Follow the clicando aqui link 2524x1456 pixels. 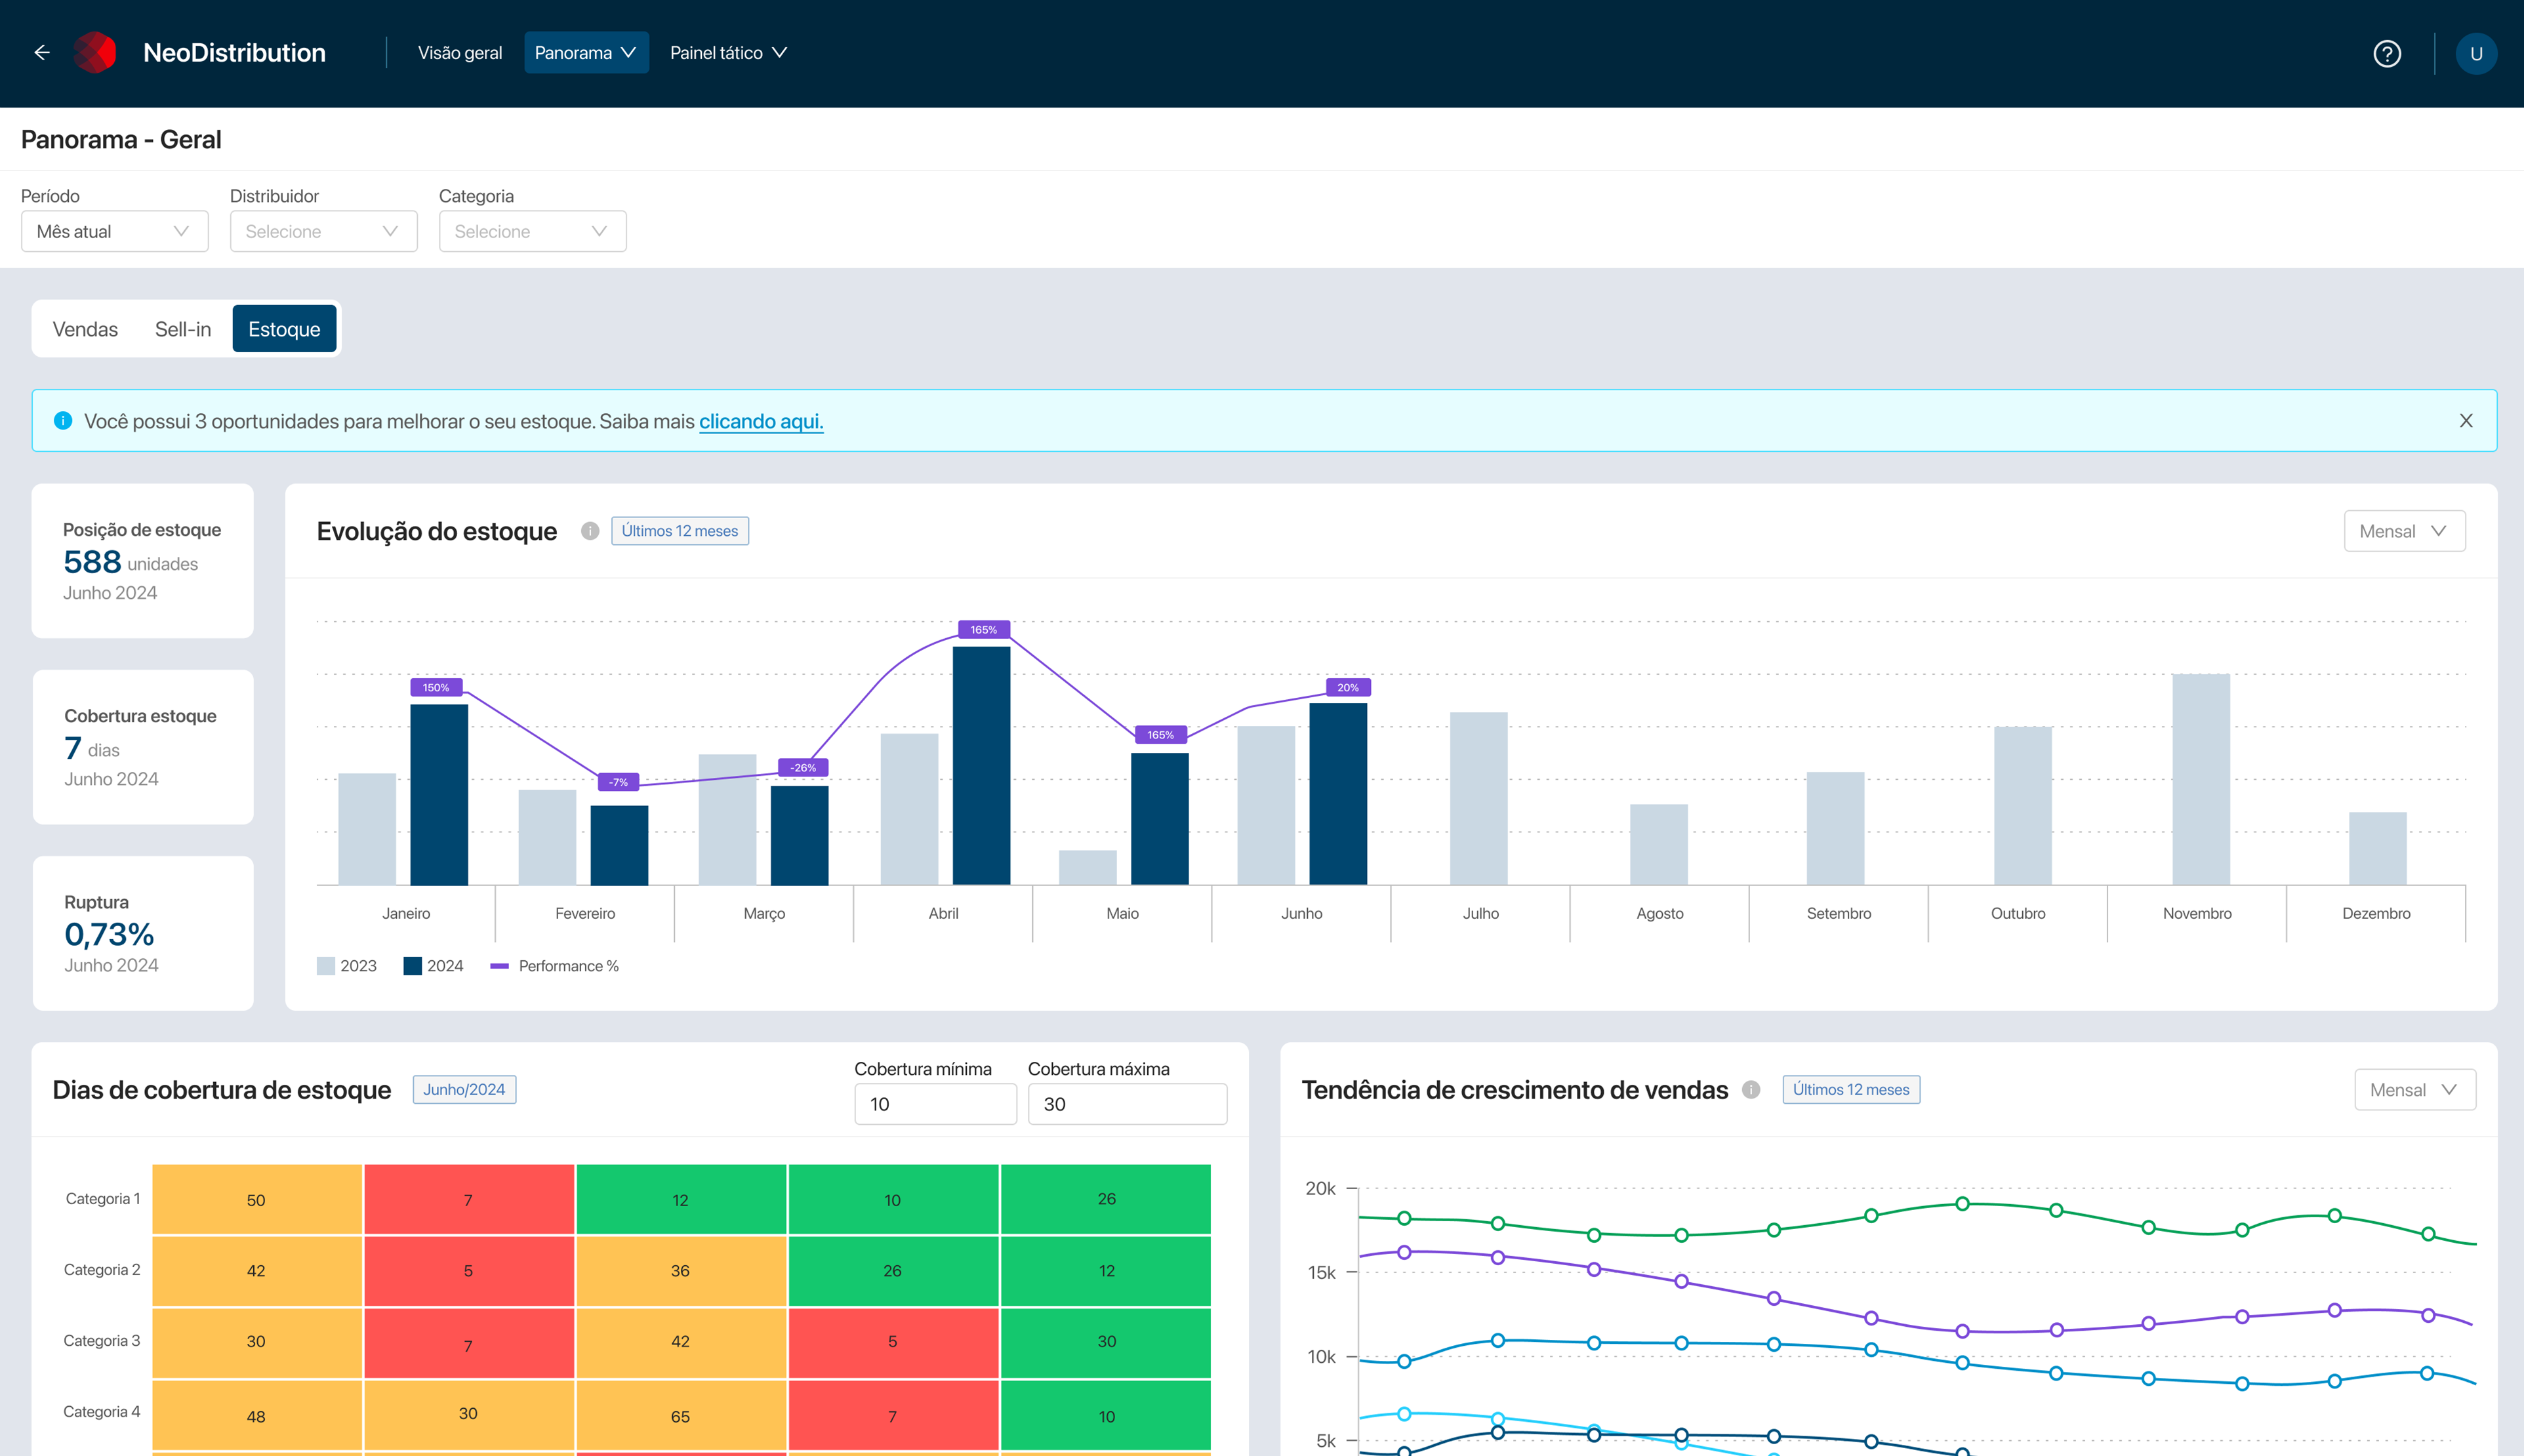pyautogui.click(x=761, y=422)
